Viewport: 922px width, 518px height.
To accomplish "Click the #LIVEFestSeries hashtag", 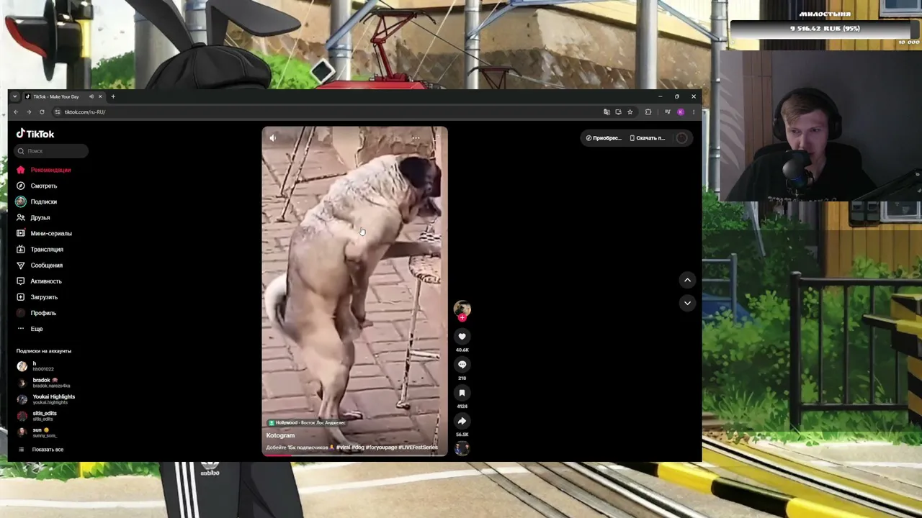I will (418, 447).
